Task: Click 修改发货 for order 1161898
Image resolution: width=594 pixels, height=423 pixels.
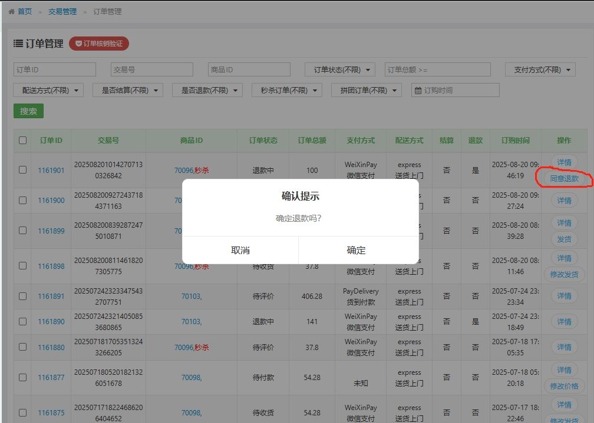Action: [564, 274]
